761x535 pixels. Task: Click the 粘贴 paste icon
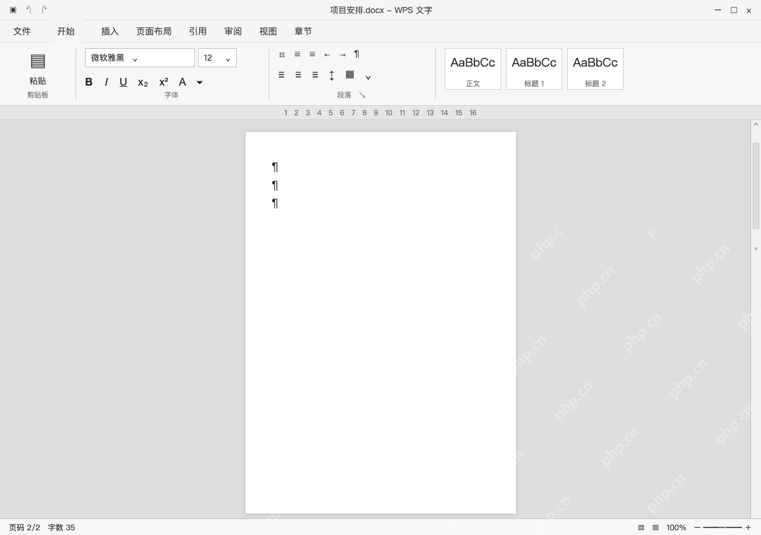click(x=38, y=61)
